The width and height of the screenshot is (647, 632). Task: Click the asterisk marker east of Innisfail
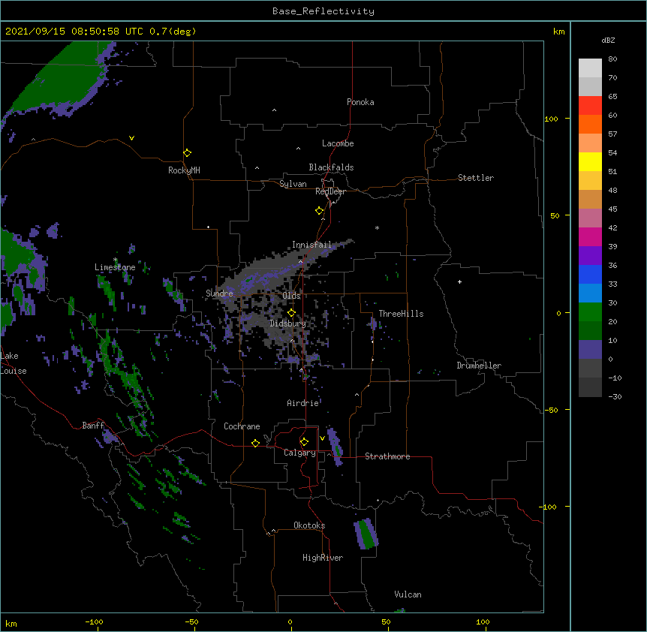pos(377,228)
